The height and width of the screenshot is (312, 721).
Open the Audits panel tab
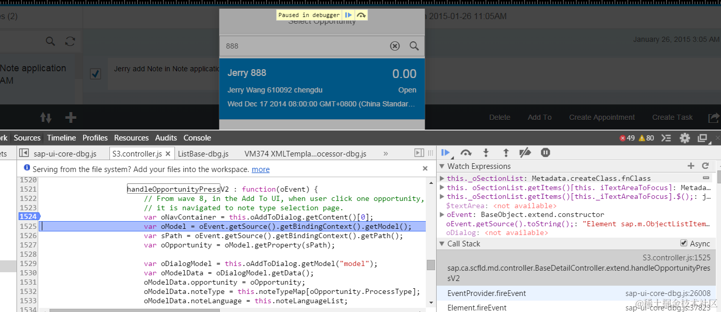click(166, 138)
